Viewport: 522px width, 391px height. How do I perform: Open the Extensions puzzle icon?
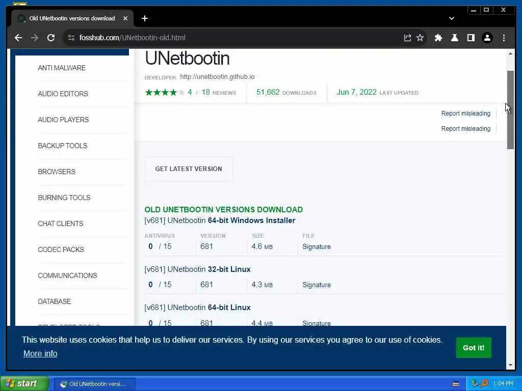pos(438,38)
